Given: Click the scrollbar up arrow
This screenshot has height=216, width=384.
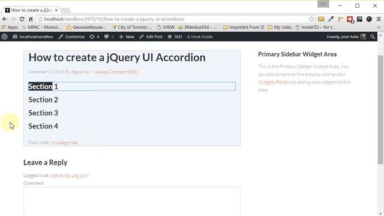Looking at the screenshot, I should pos(380,35).
